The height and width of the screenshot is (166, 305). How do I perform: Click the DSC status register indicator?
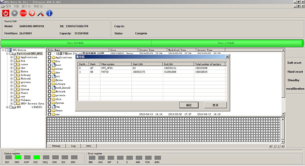pyautogui.click(x=37, y=157)
